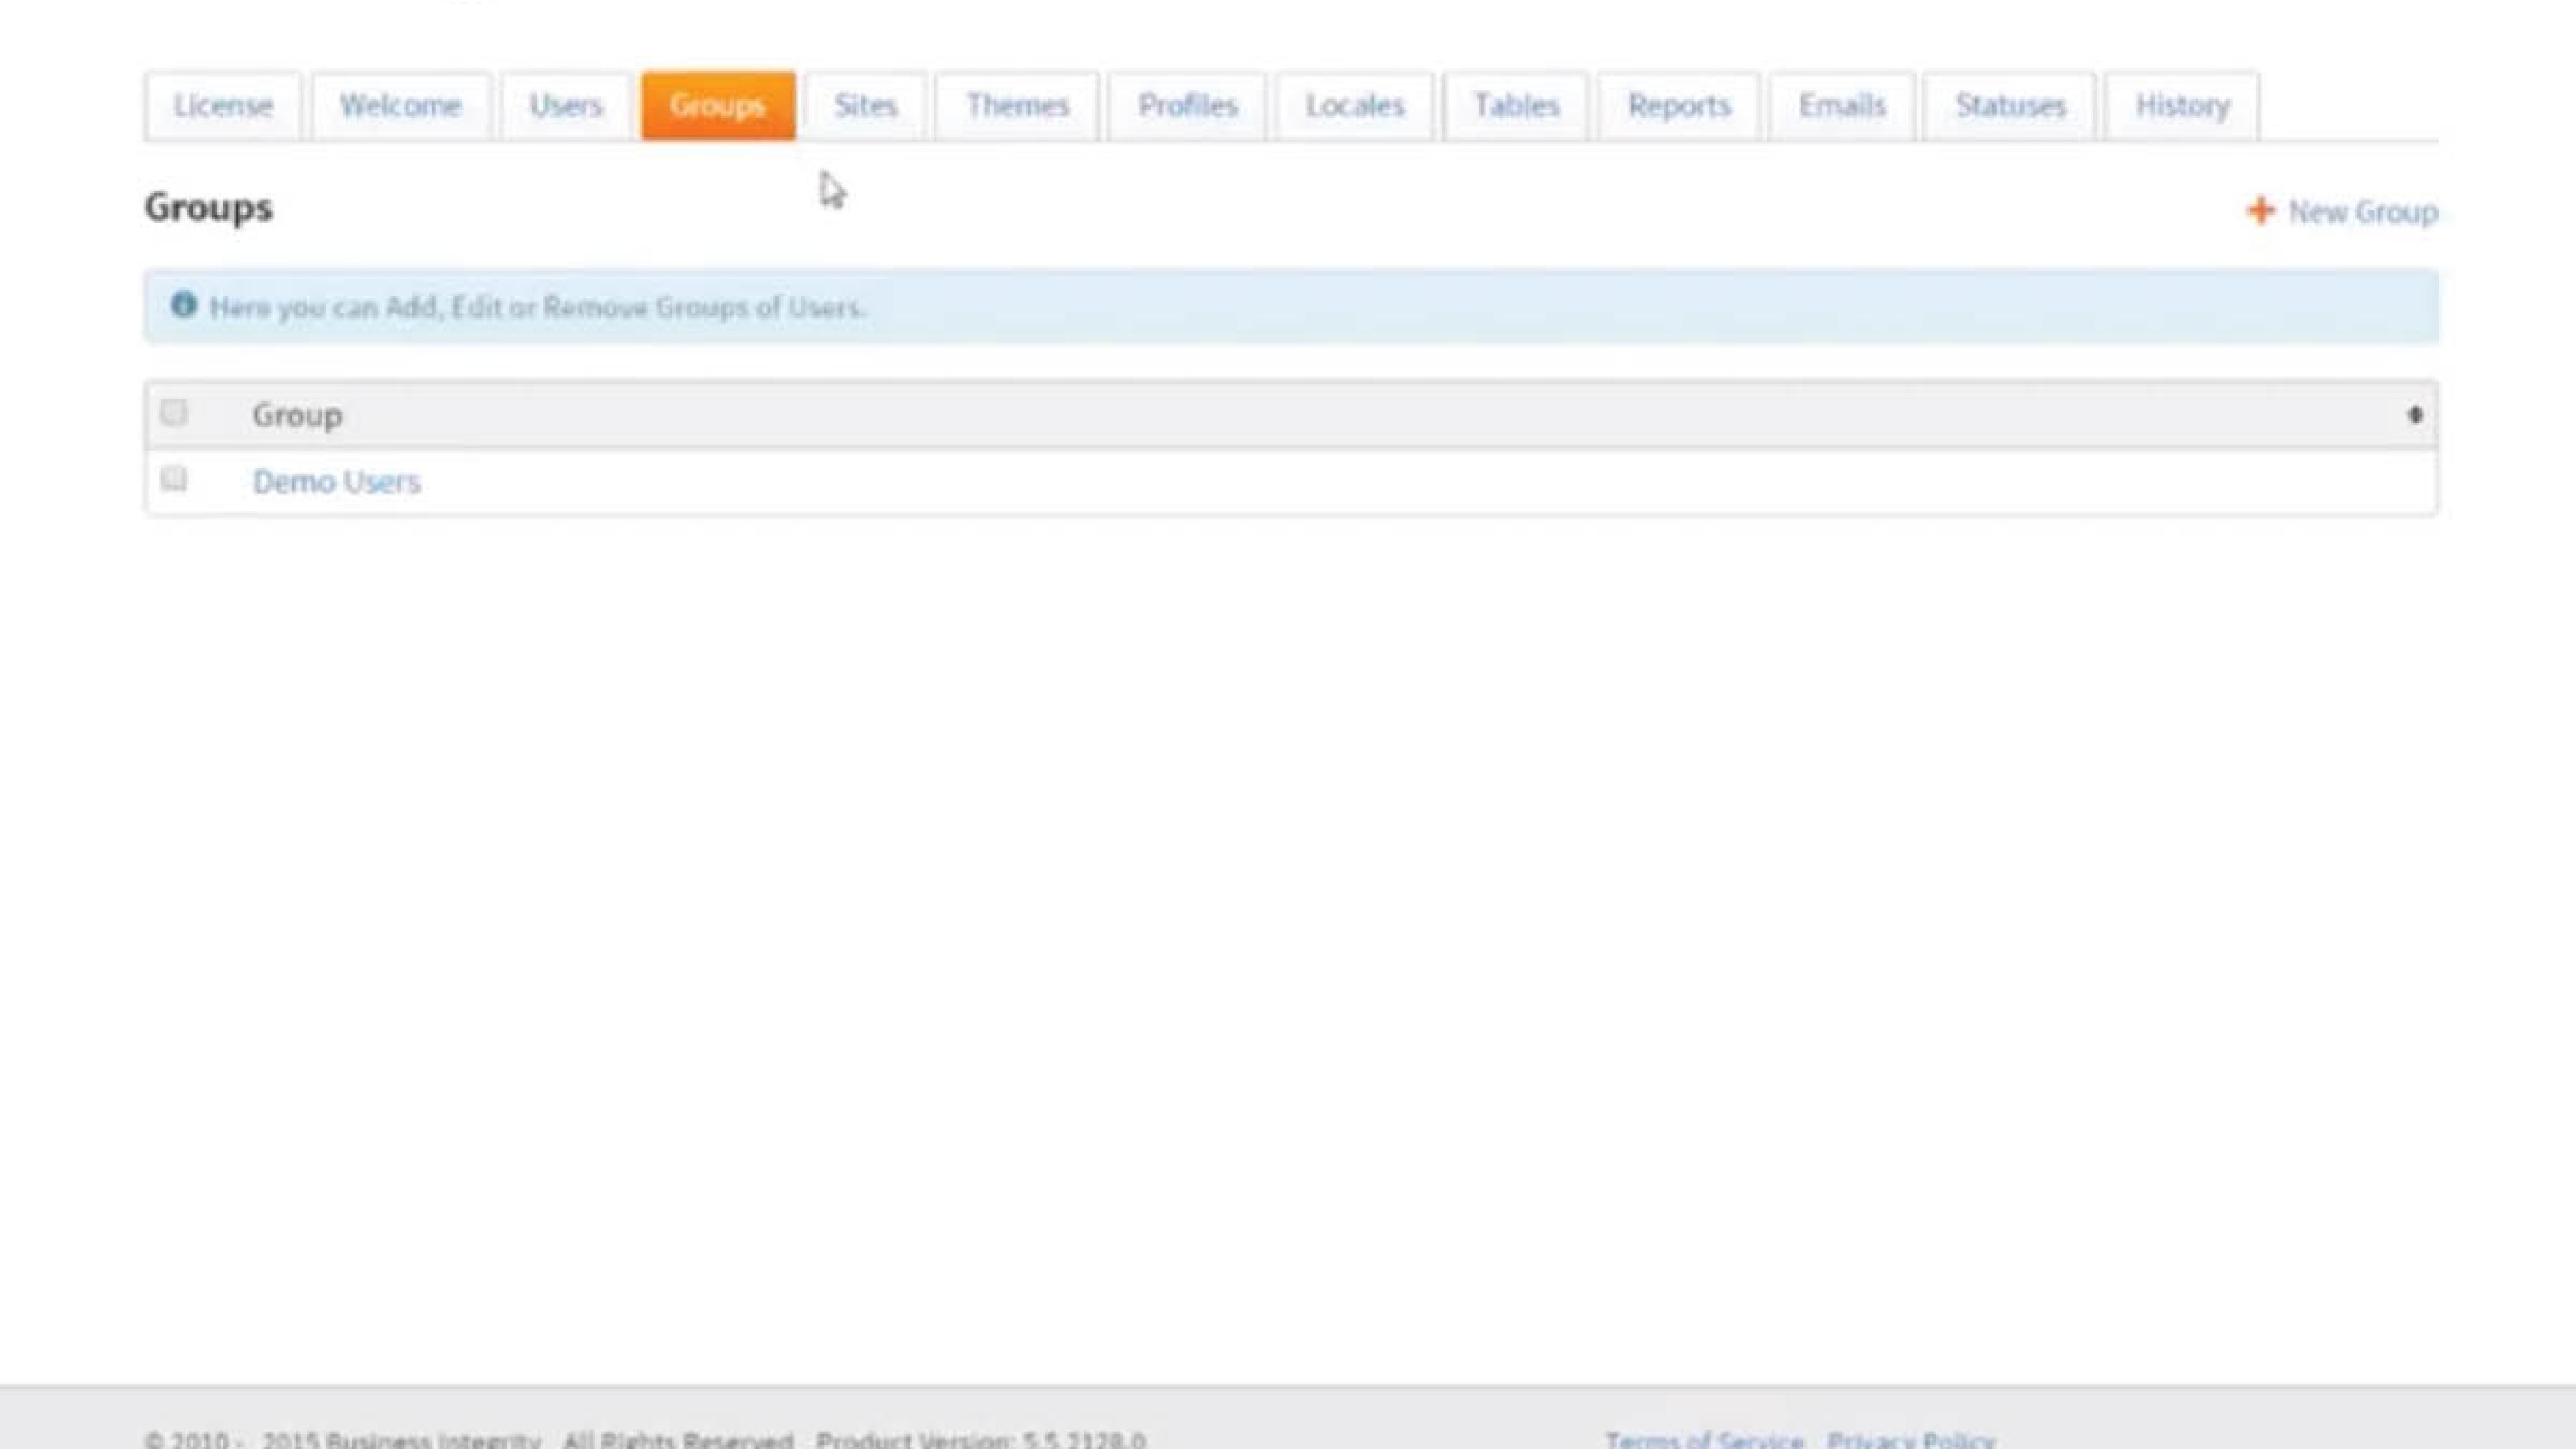Image resolution: width=2576 pixels, height=1449 pixels.
Task: Switch to the Welcome tab
Action: pos(400,106)
